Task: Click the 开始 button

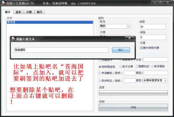Action: coord(133,107)
